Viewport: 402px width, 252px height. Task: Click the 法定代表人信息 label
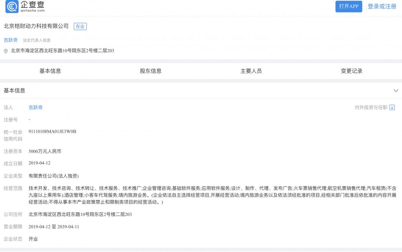pos(37,40)
